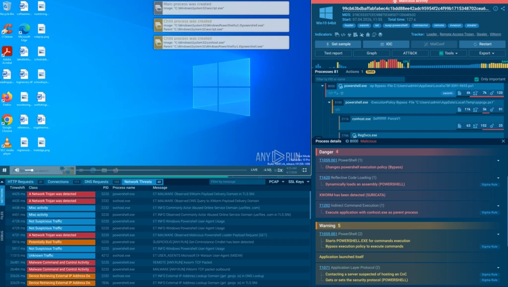The height and width of the screenshot is (287, 508).
Task: Open the T1620 technique link
Action: 324,177
